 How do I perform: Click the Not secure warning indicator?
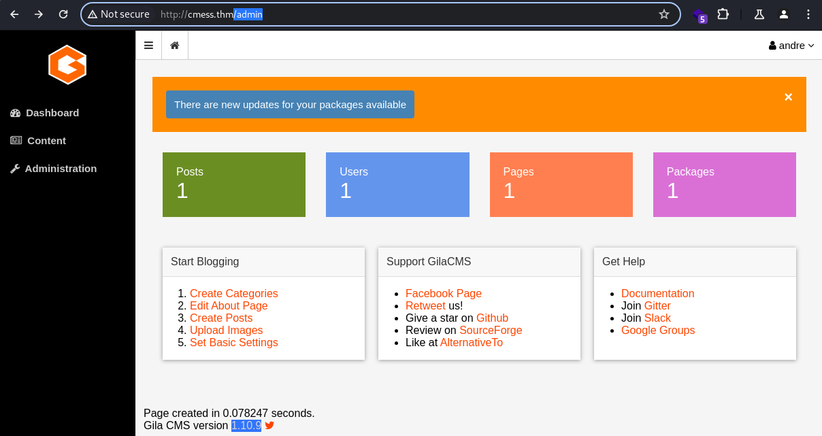(118, 14)
